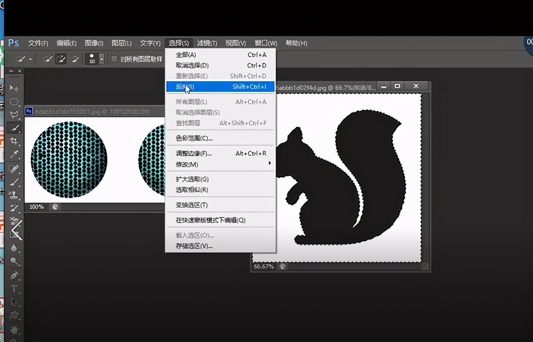The image size is (533, 342).
Task: Open the Select menu
Action: click(178, 43)
